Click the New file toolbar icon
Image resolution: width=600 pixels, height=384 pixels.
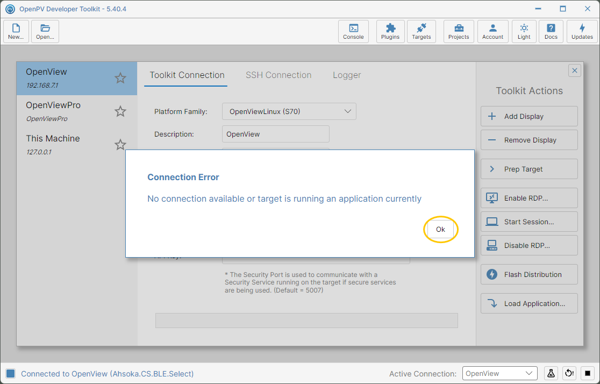point(16,31)
